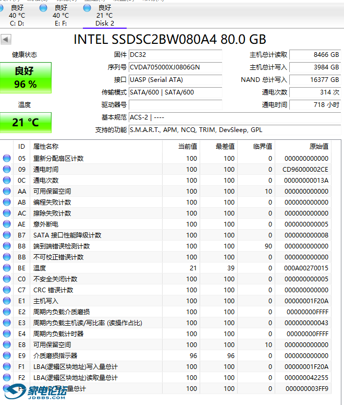The image size is (344, 405).
Task: Select attribute name 不安全关闭计数
Action: (55, 279)
